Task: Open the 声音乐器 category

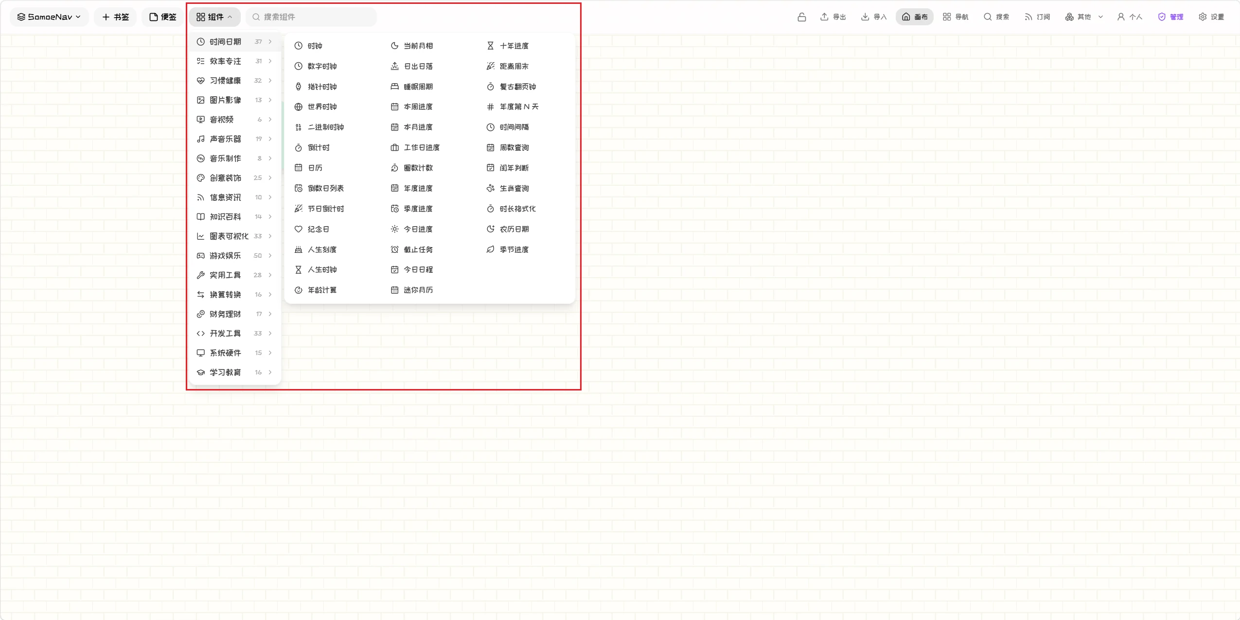Action: [235, 139]
